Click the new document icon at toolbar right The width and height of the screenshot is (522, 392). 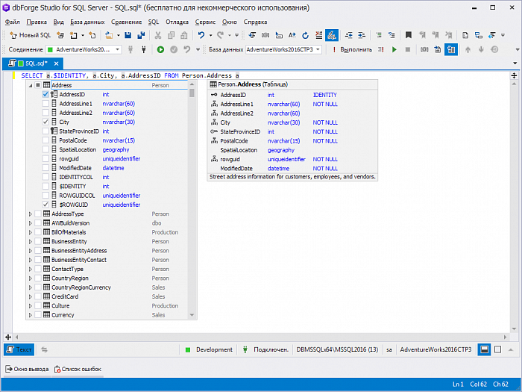pyautogui.click(x=465, y=35)
